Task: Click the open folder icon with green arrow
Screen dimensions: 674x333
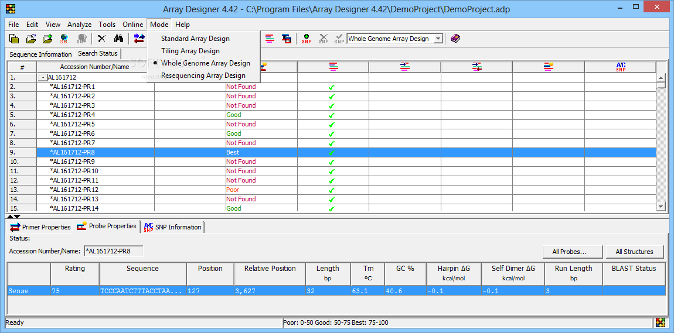Action: [x=47, y=39]
